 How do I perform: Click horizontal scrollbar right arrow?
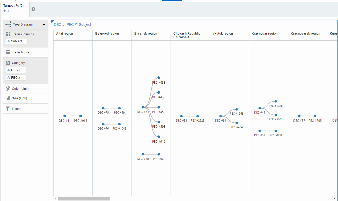coord(334,199)
